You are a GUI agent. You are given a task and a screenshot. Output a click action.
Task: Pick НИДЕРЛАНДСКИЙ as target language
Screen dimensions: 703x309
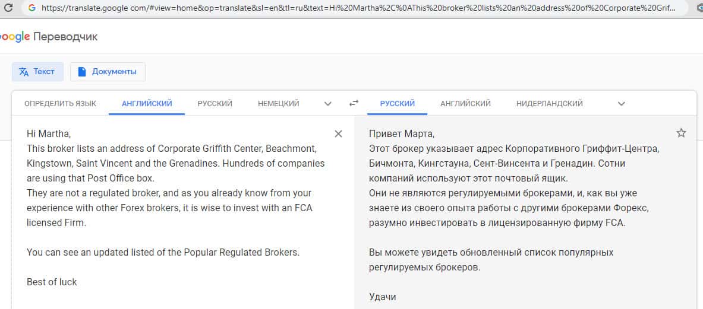click(x=550, y=103)
